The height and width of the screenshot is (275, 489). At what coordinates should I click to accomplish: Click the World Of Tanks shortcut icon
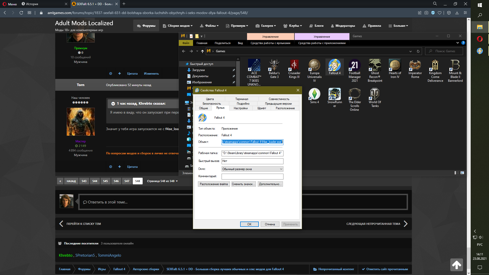tap(375, 94)
